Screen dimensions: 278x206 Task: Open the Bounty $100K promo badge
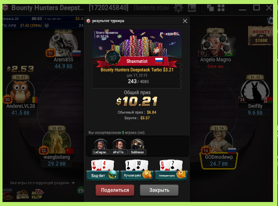pyautogui.click(x=261, y=36)
